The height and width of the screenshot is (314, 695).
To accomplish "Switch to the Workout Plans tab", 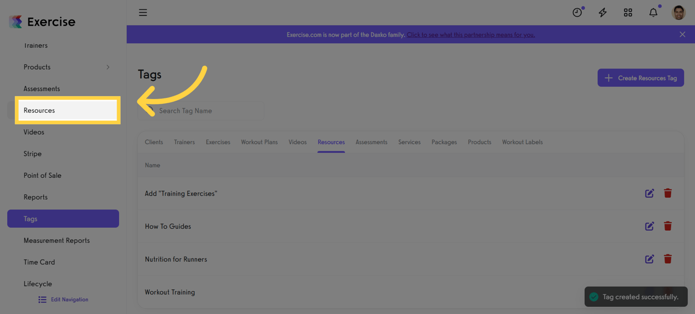I will coord(259,142).
